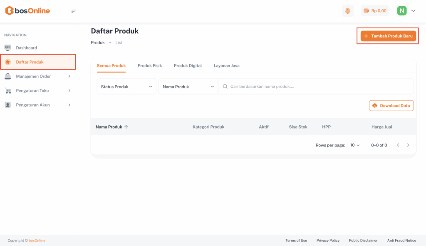Click the product name search field

(316, 87)
